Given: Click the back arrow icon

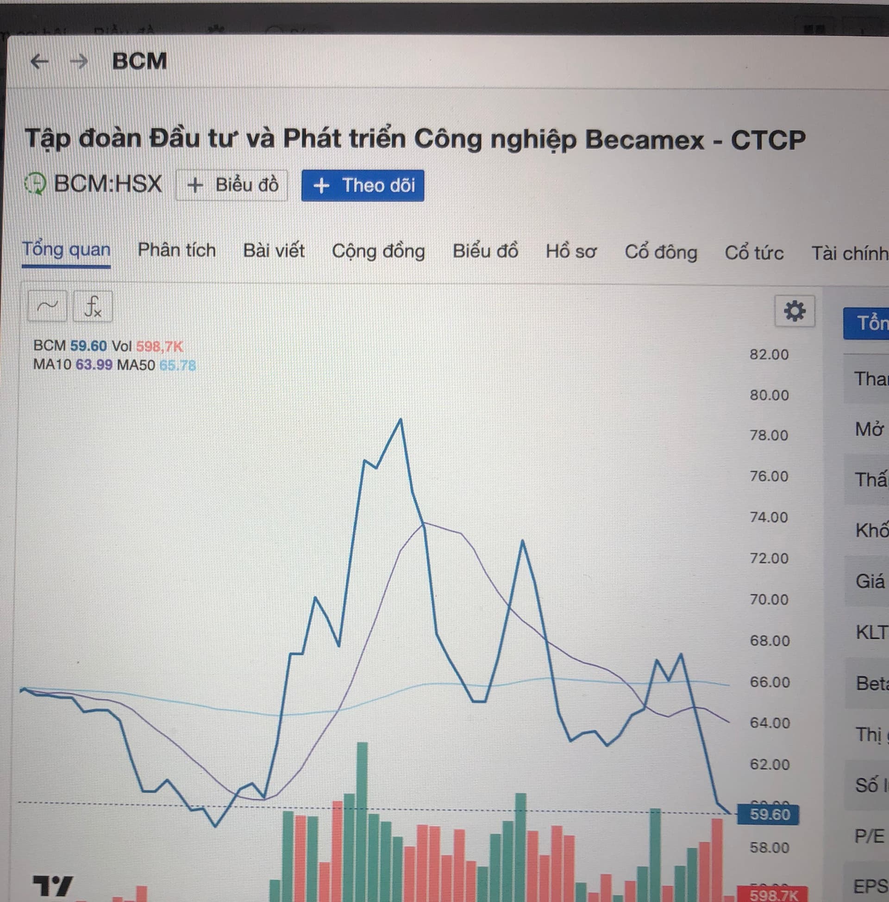Looking at the screenshot, I should (x=40, y=61).
